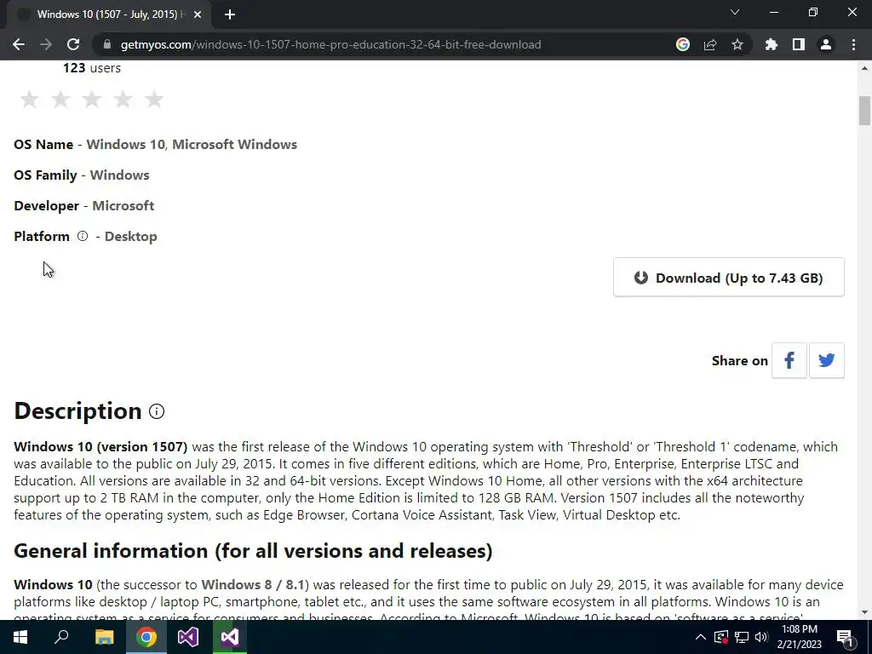This screenshot has width=872, height=654.
Task: Show hidden system tray icons
Action: tap(701, 637)
